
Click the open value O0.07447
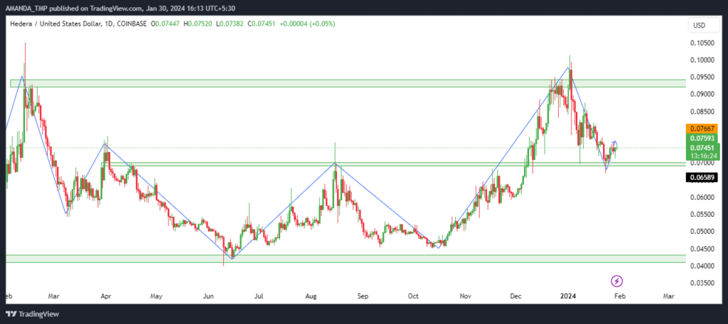(x=166, y=23)
